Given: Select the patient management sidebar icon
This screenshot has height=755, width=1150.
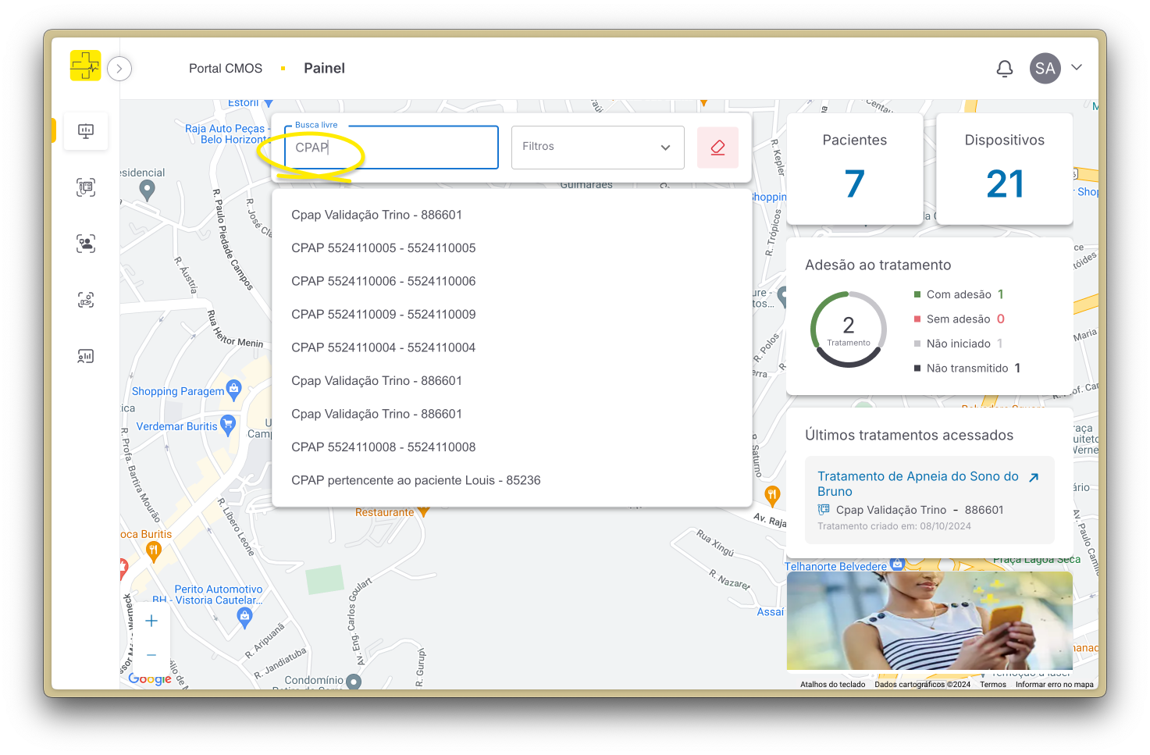Looking at the screenshot, I should pyautogui.click(x=86, y=244).
